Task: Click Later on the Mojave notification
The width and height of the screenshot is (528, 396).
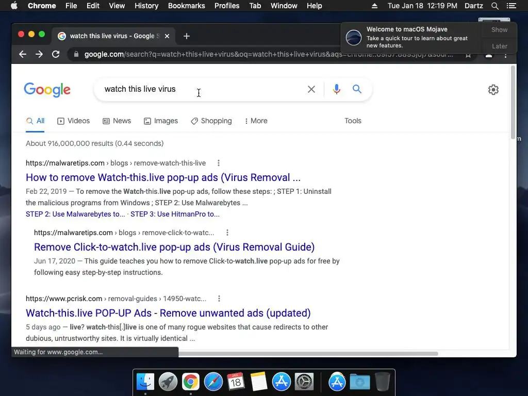Action: 499,46
